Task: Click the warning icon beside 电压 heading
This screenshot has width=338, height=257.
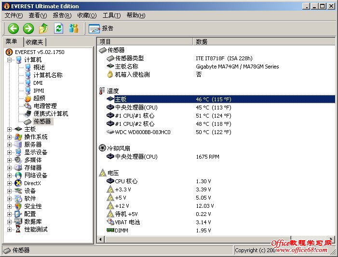Action: point(103,173)
